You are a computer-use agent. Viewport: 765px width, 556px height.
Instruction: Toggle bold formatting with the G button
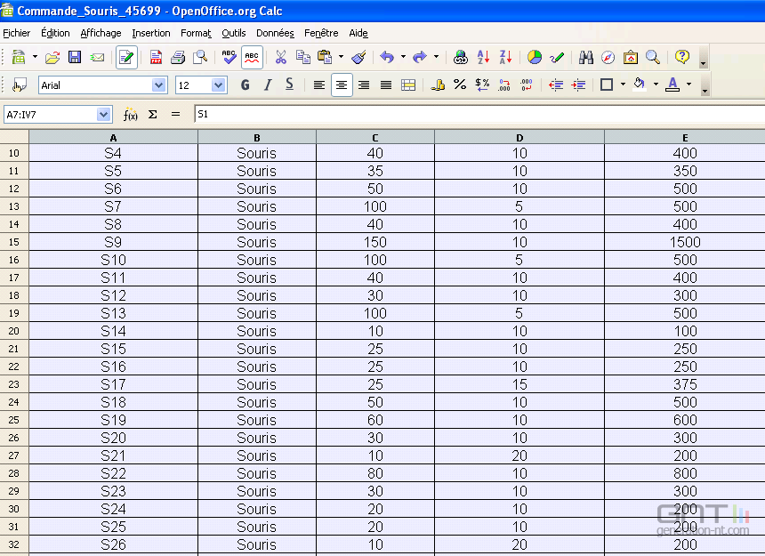pyautogui.click(x=245, y=85)
